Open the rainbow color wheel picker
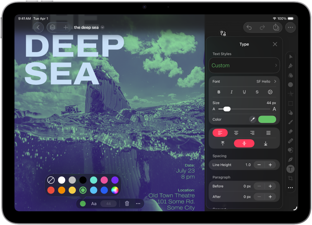Viewport: 312px width, 225px height. coord(115,190)
